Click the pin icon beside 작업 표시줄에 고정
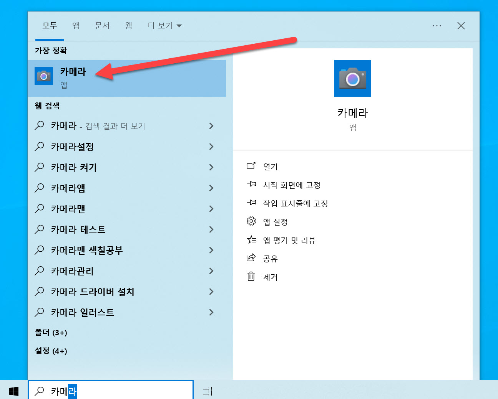Image resolution: width=498 pixels, height=399 pixels. 251,203
